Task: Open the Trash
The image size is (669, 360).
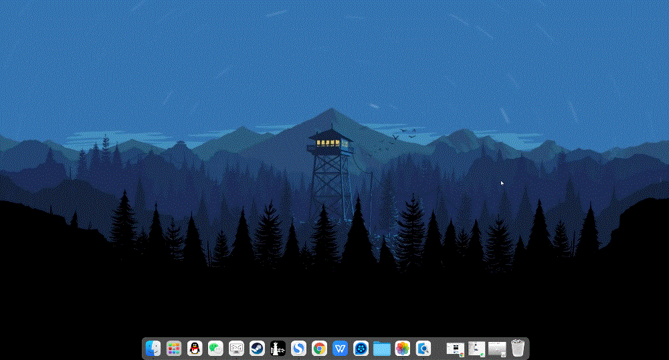Action: click(x=518, y=348)
